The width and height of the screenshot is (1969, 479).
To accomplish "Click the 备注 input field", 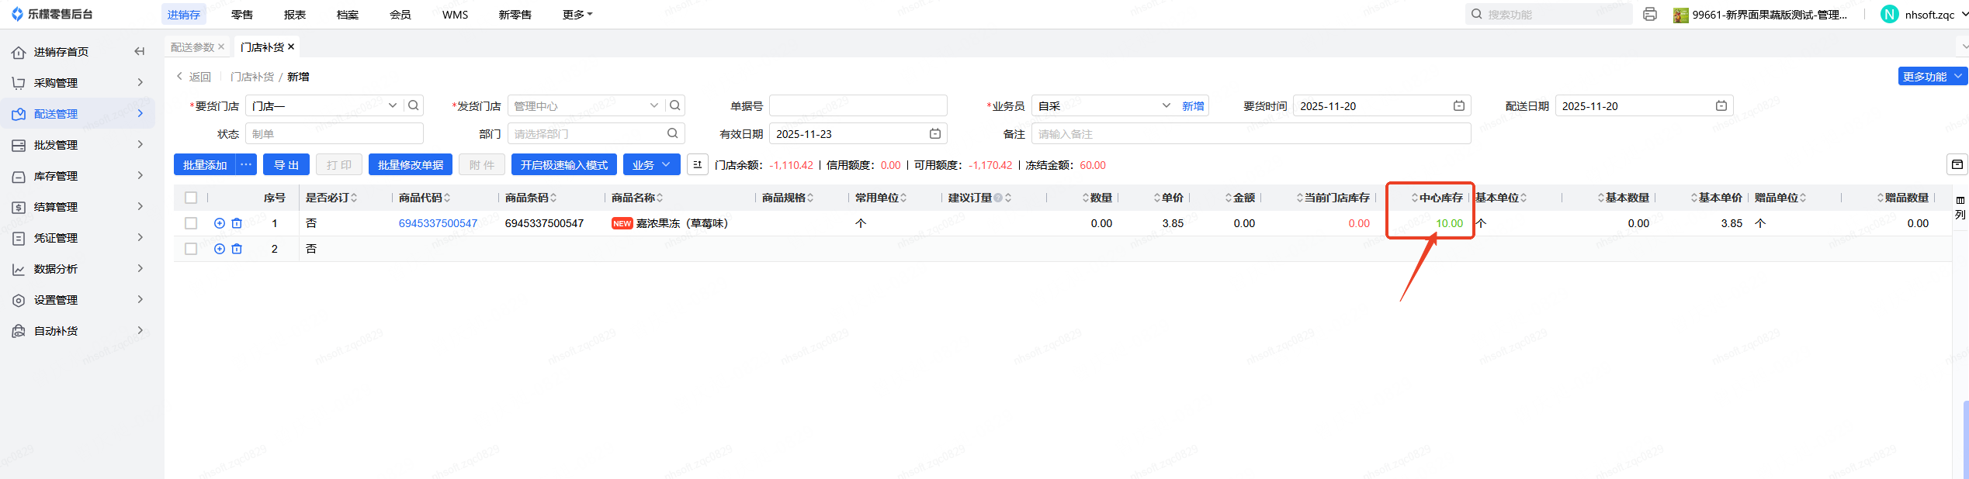I will 1250,133.
